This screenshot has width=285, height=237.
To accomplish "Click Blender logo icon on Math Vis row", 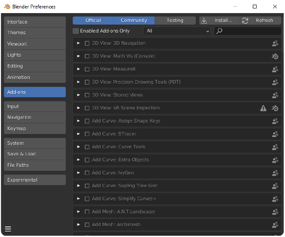I will [x=275, y=56].
